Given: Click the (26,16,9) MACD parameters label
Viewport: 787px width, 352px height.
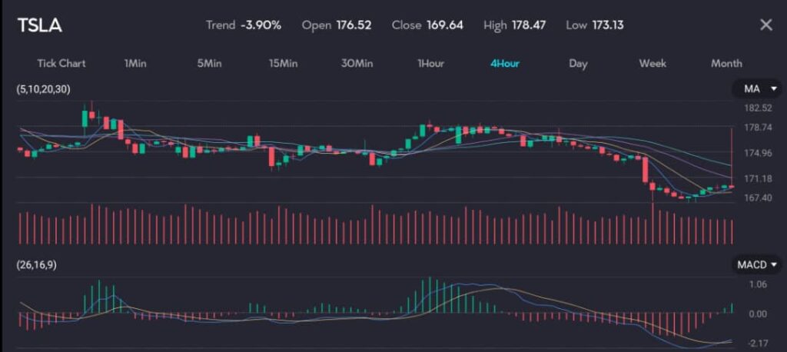Looking at the screenshot, I should pos(36,264).
